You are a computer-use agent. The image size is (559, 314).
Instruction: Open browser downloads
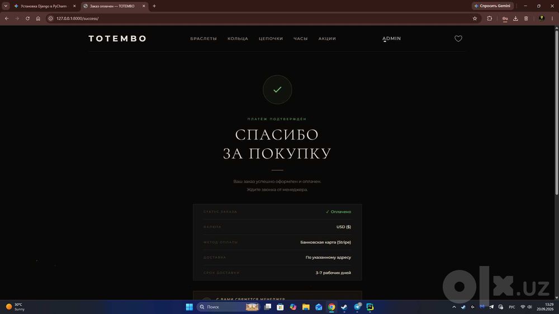515,18
